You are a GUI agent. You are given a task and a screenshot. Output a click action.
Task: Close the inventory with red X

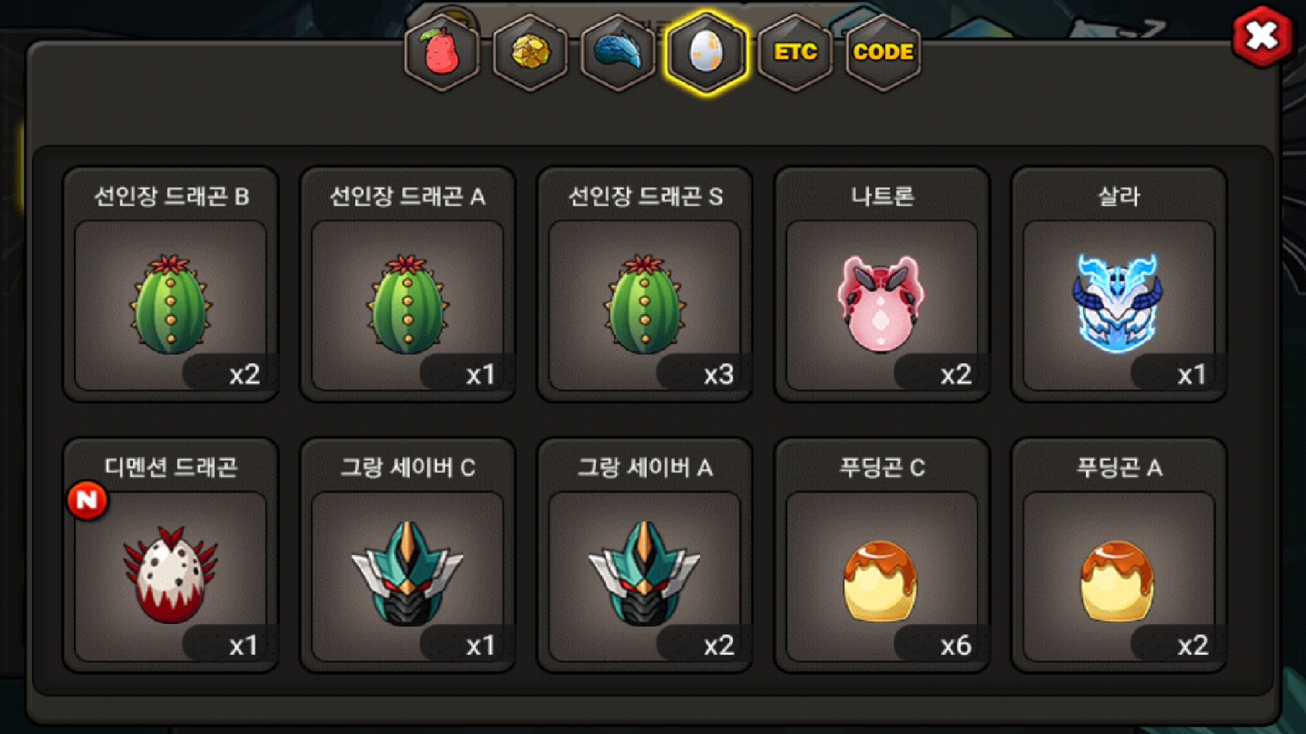[1262, 36]
